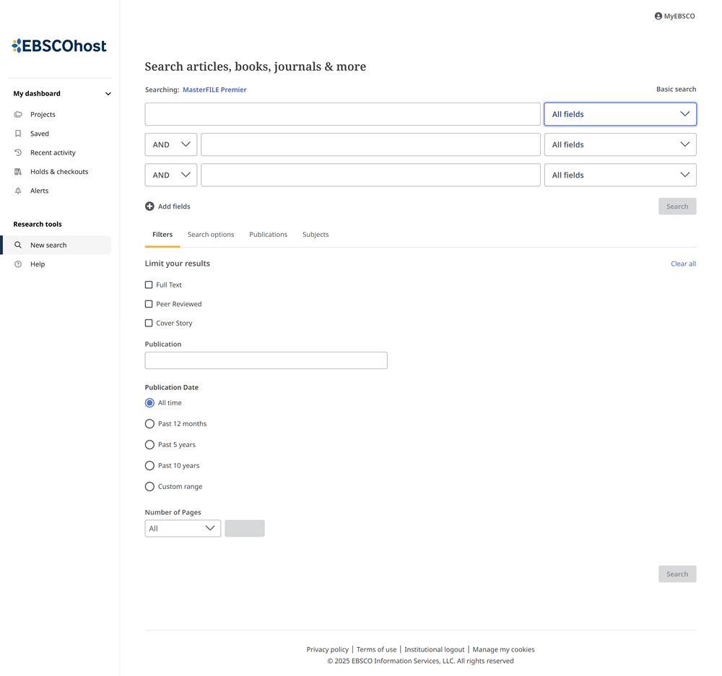722x676 pixels.
Task: Click the Projects folder icon
Action: [18, 114]
